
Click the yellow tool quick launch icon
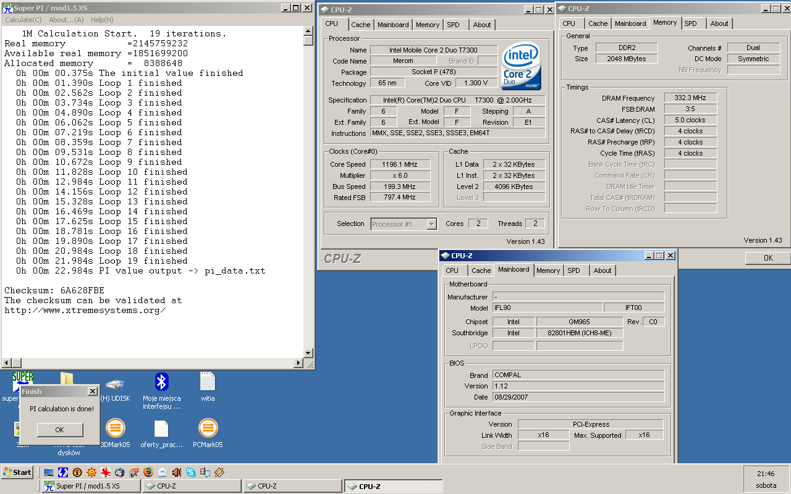(219, 472)
